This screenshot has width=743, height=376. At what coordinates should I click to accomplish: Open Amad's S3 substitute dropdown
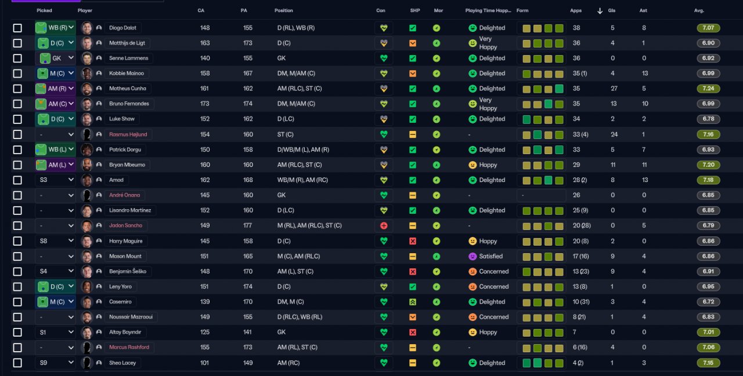55,180
